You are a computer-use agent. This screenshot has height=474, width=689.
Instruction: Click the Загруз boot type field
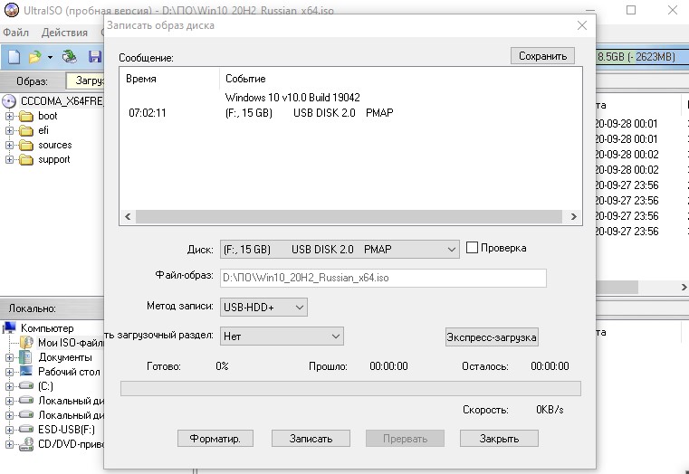pyautogui.click(x=85, y=81)
